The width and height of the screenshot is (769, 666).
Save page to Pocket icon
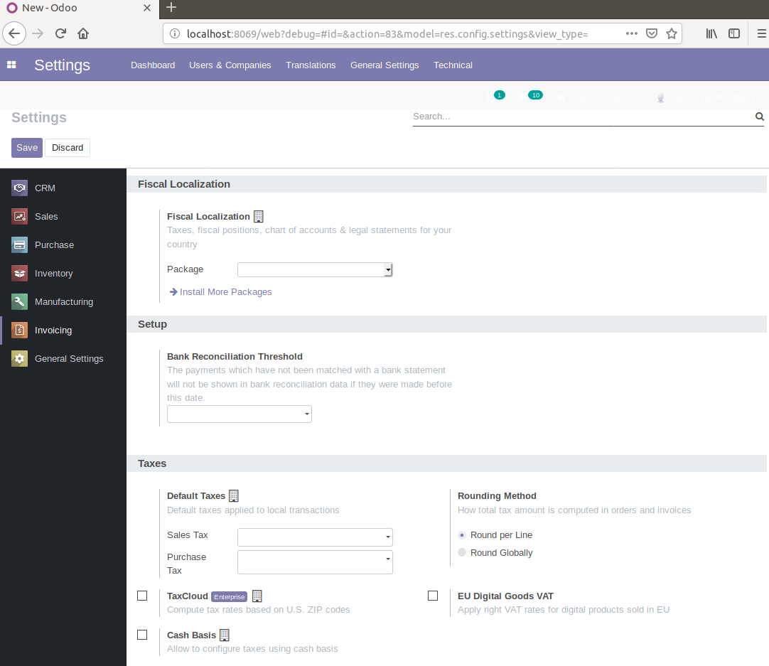click(x=651, y=33)
